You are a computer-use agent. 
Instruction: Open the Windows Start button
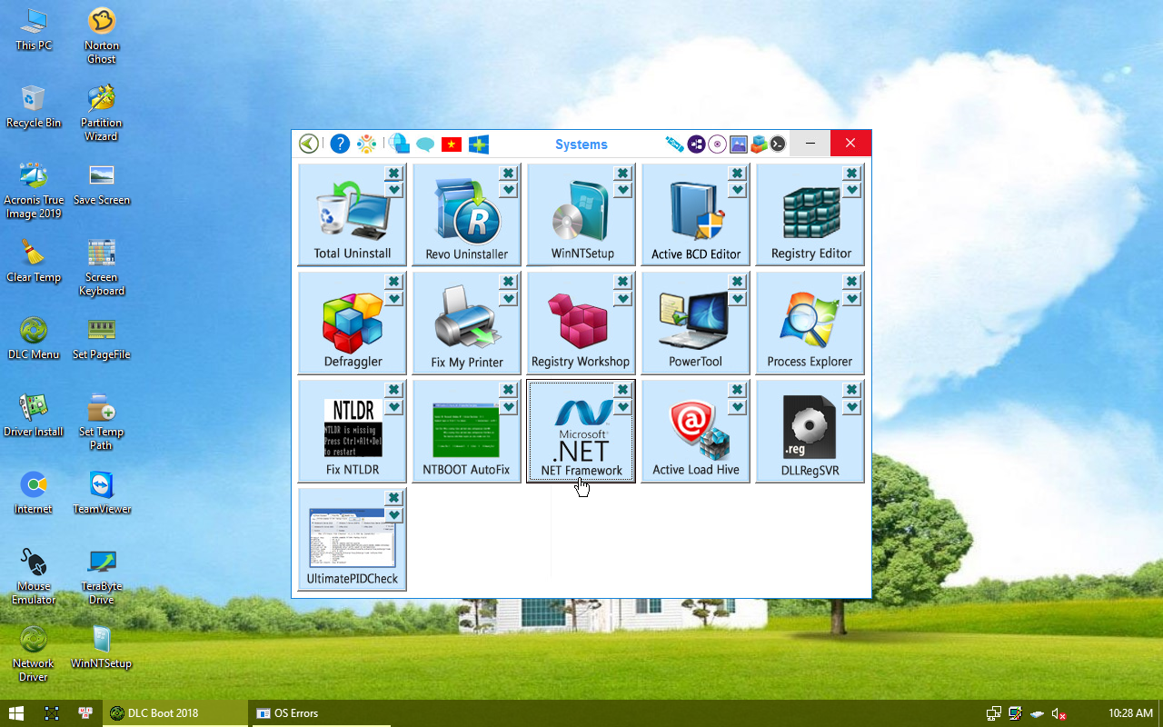(x=15, y=713)
